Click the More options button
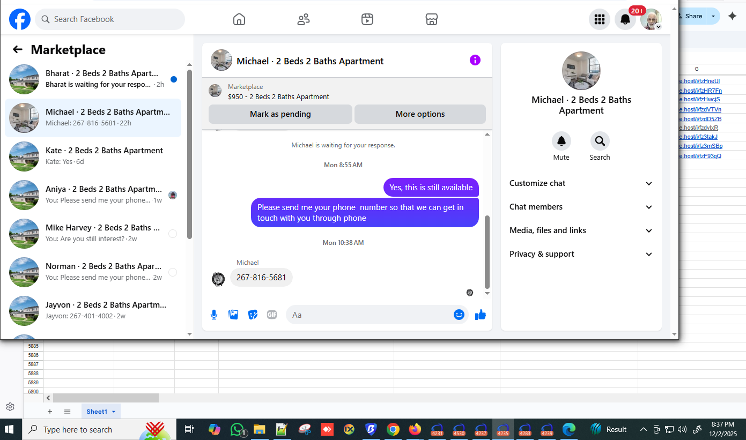 [420, 114]
